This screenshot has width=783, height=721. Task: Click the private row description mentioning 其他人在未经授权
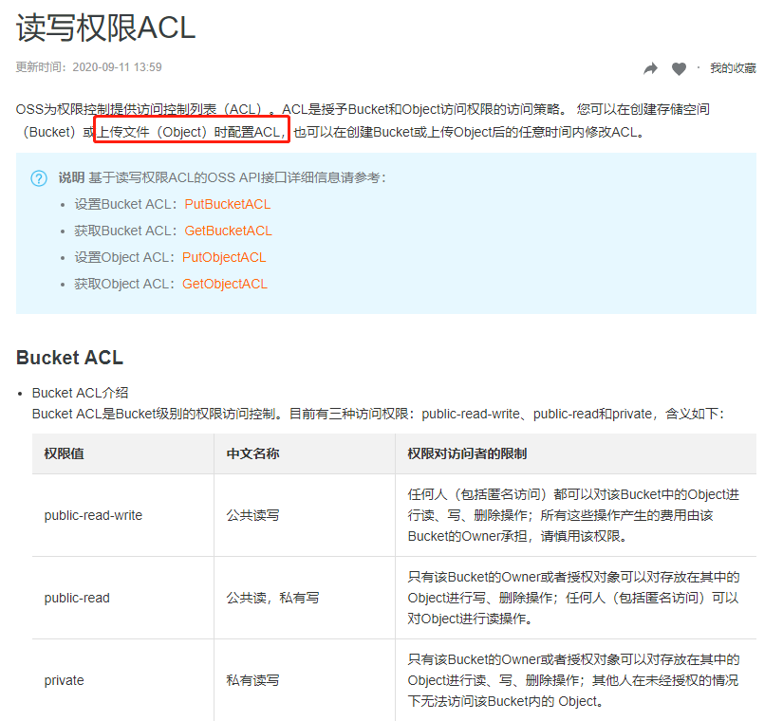(573, 680)
